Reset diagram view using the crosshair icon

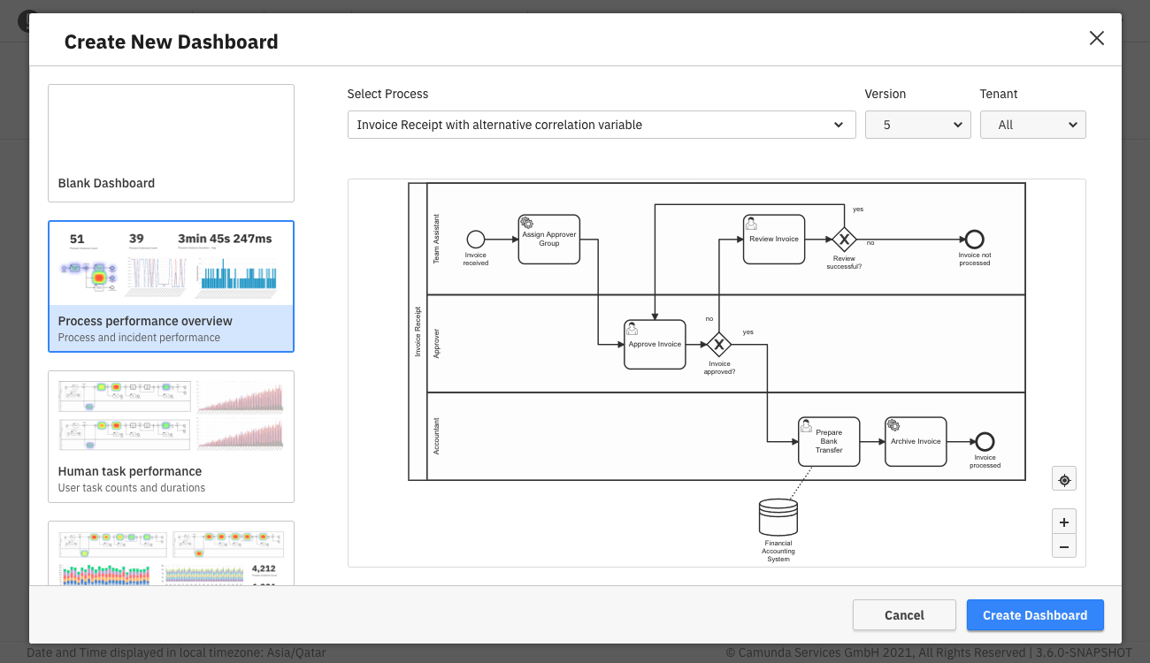click(x=1063, y=478)
